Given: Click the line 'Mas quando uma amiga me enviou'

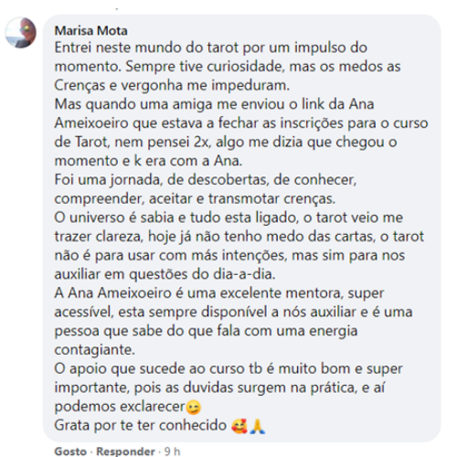Looking at the screenshot, I should 214,104.
